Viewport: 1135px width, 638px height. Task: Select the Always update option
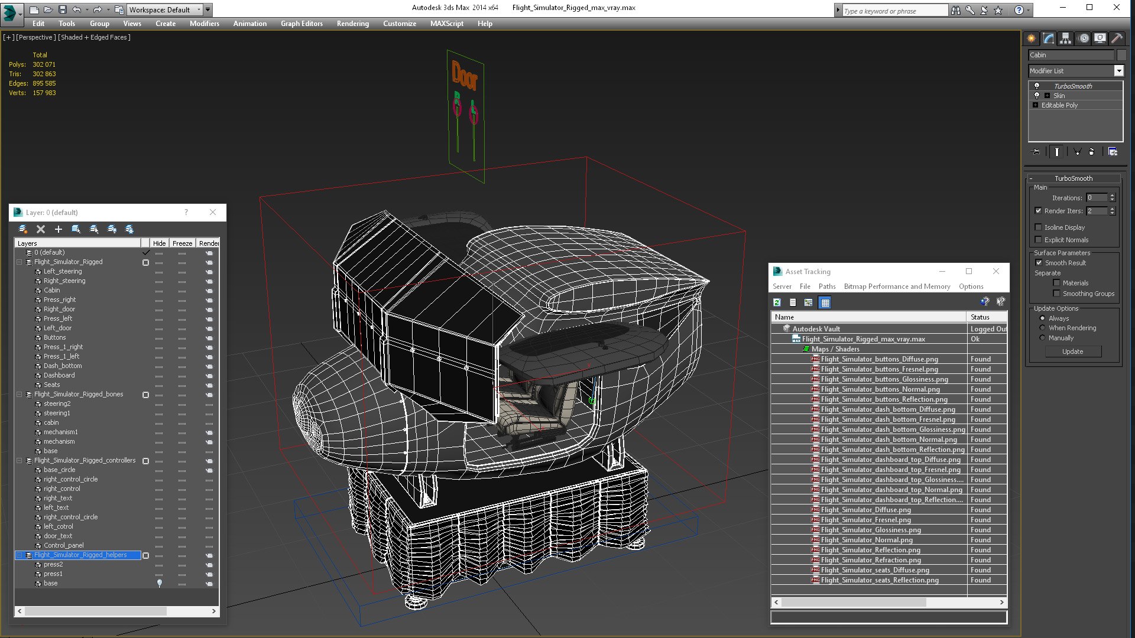point(1042,318)
